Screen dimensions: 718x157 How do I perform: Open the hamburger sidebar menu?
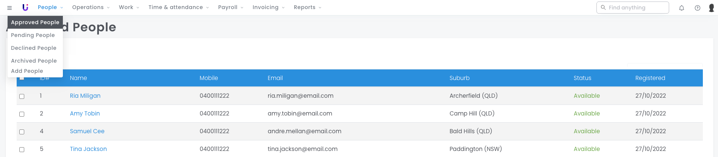[9, 8]
